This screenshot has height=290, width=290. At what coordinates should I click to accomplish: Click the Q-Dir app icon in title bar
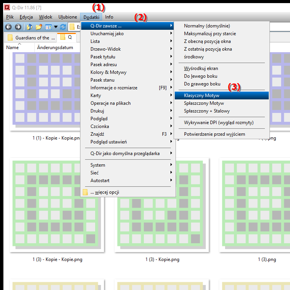(7, 7)
